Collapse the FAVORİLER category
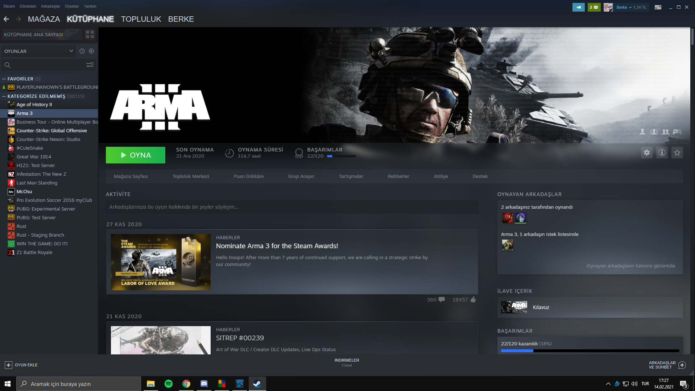Viewport: 695px width, 391px height. tap(4, 79)
